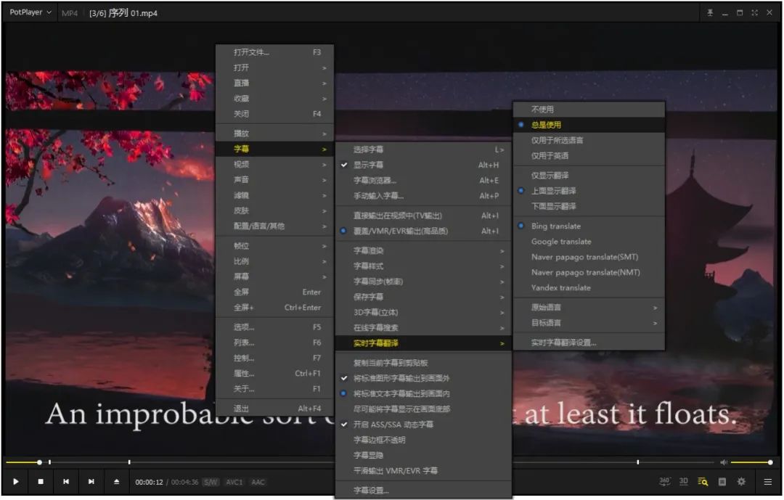
Task: Open the 字幕 menu entry
Action: point(274,149)
